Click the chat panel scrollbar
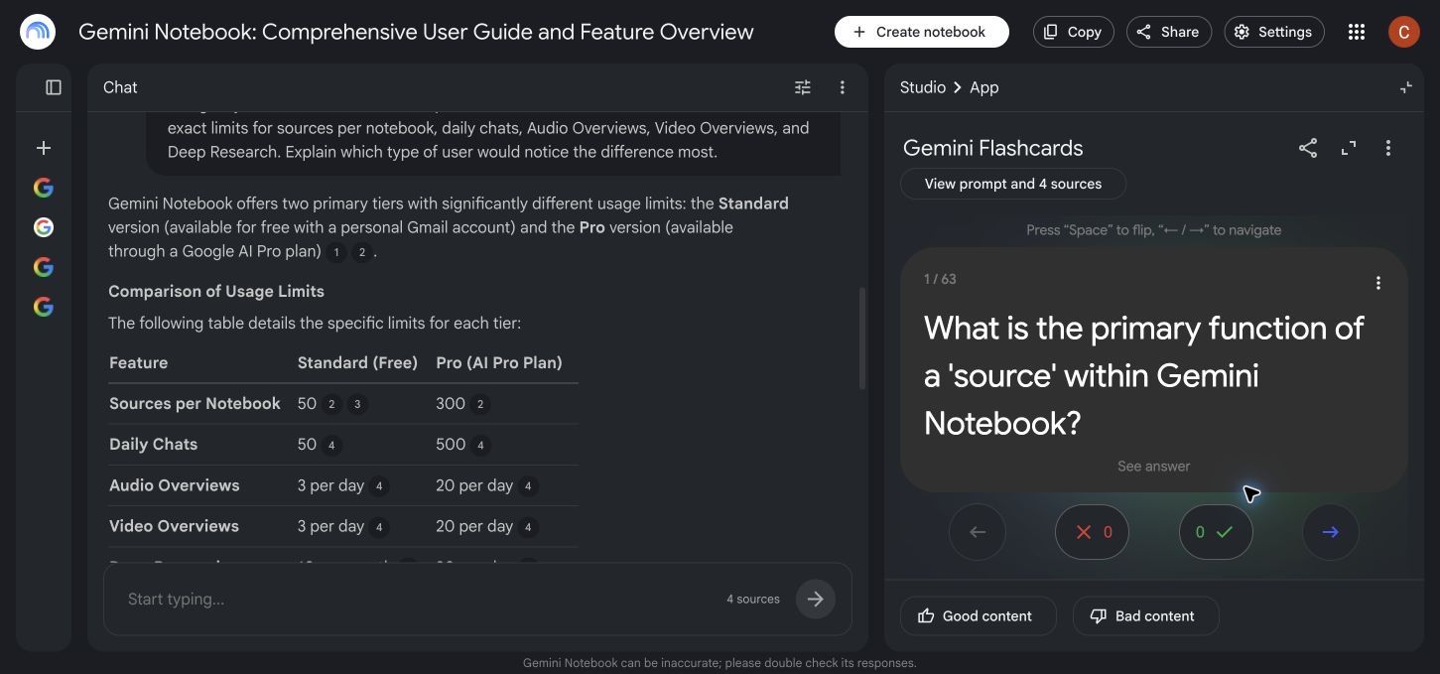The image size is (1440, 674). [x=861, y=338]
